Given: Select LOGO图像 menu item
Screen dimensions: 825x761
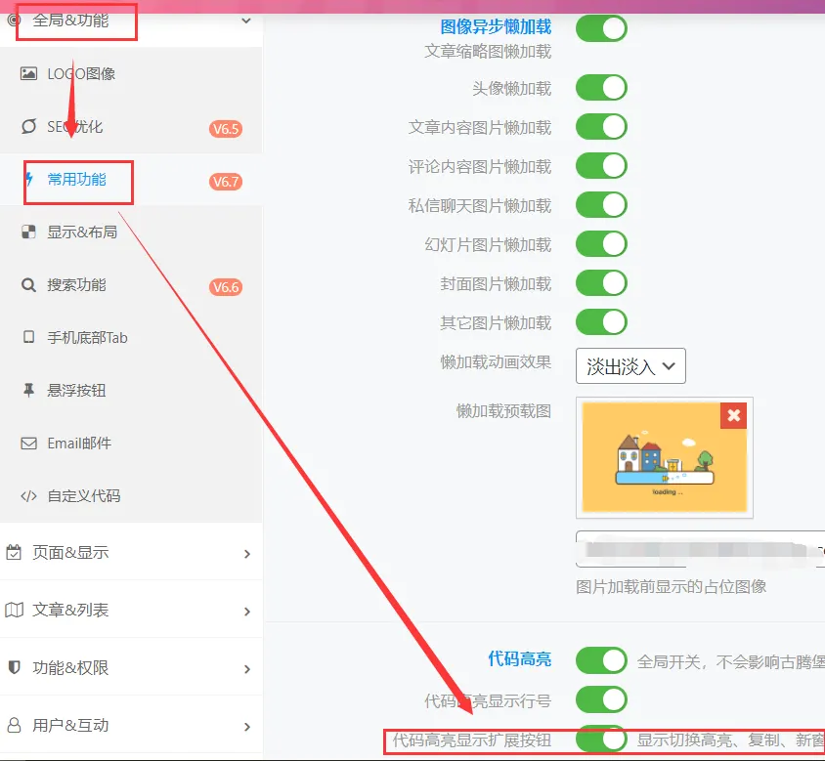Looking at the screenshot, I should coord(131,73).
